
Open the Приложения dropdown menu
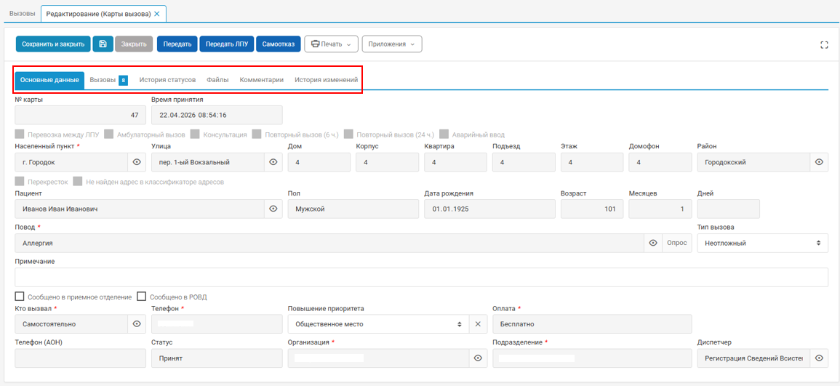pyautogui.click(x=391, y=44)
